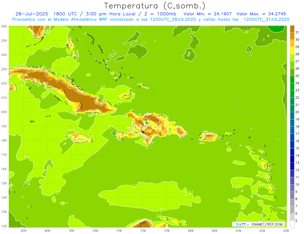Viewport: 304px width, 234px height.
Task: Click the "26N" latitude axis label
Action: coord(4,26)
